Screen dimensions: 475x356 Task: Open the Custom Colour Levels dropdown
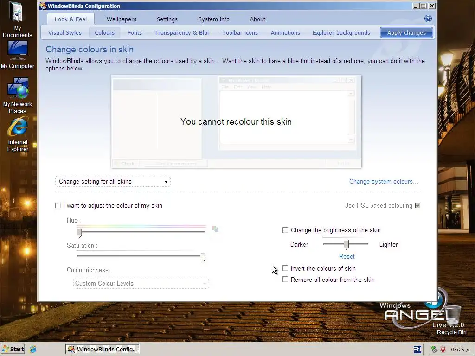coord(141,283)
